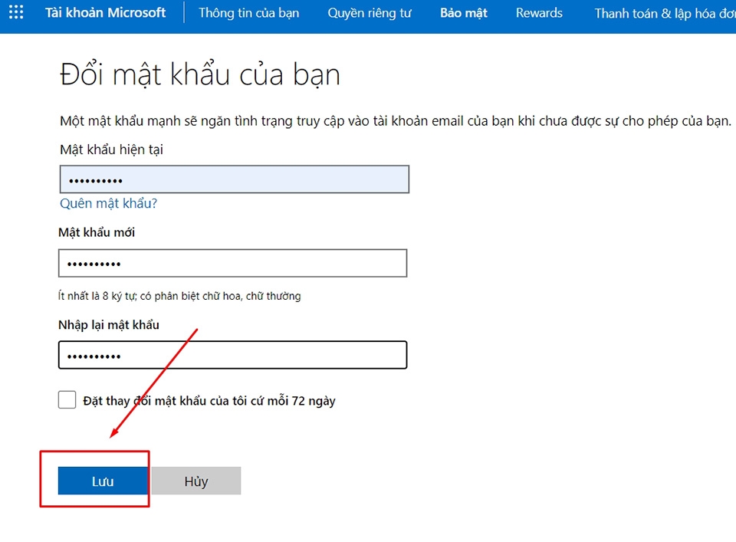Open the Thông tin của bạn tab
This screenshot has width=736, height=542.
(x=248, y=13)
